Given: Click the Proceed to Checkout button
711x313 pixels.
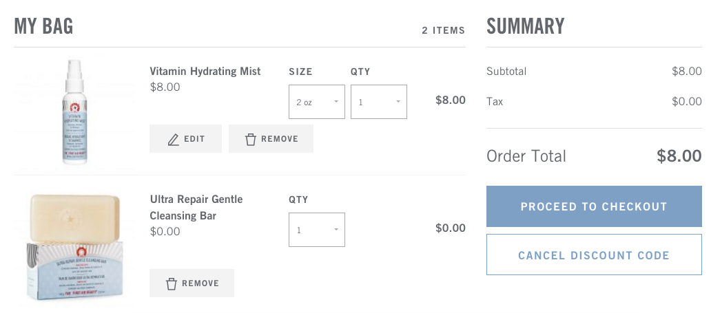Looking at the screenshot, I should coord(594,206).
